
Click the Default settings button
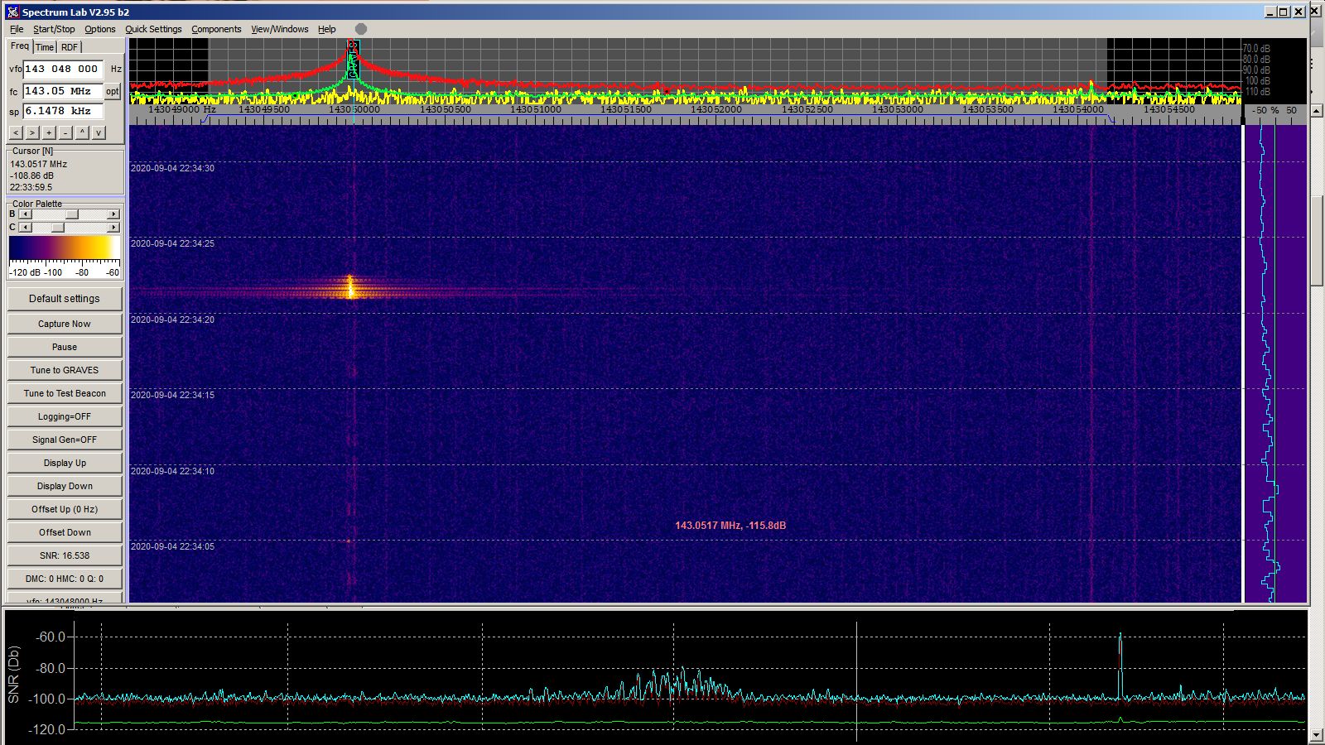[x=65, y=299]
